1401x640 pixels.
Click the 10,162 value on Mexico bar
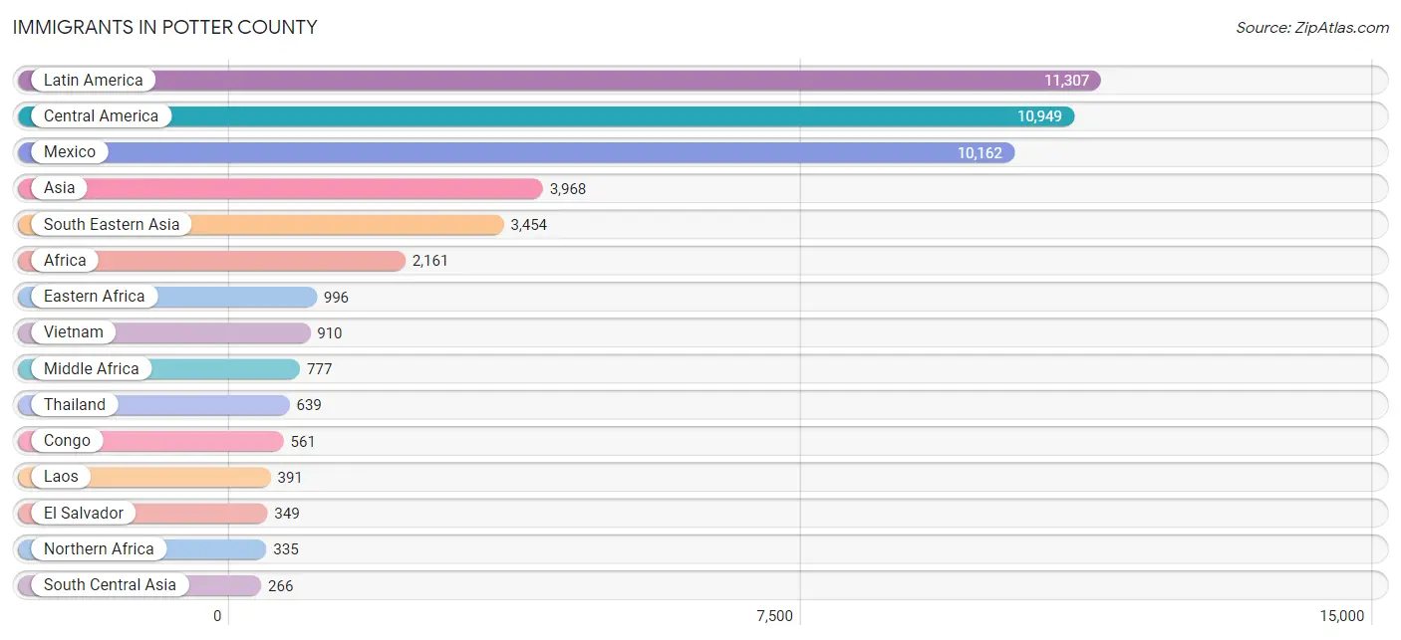980,153
